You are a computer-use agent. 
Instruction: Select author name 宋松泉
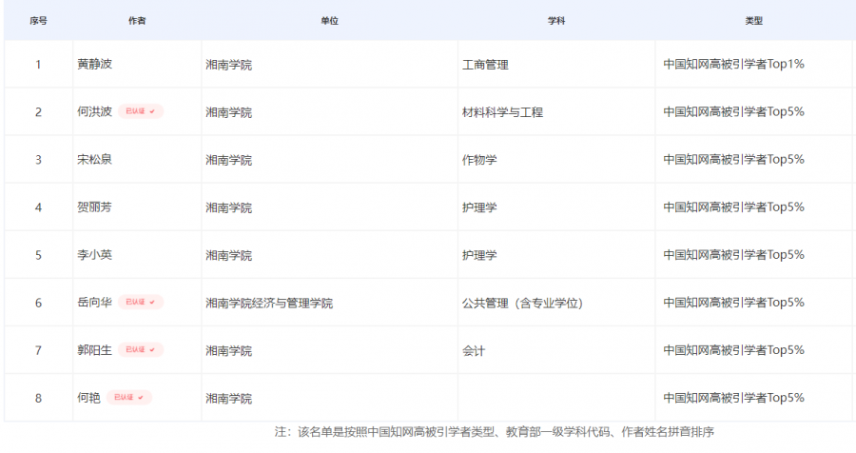(x=94, y=160)
